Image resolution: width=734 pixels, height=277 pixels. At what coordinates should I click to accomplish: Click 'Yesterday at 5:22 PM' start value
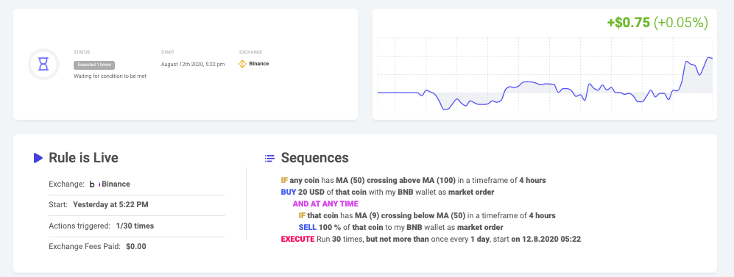pyautogui.click(x=111, y=204)
